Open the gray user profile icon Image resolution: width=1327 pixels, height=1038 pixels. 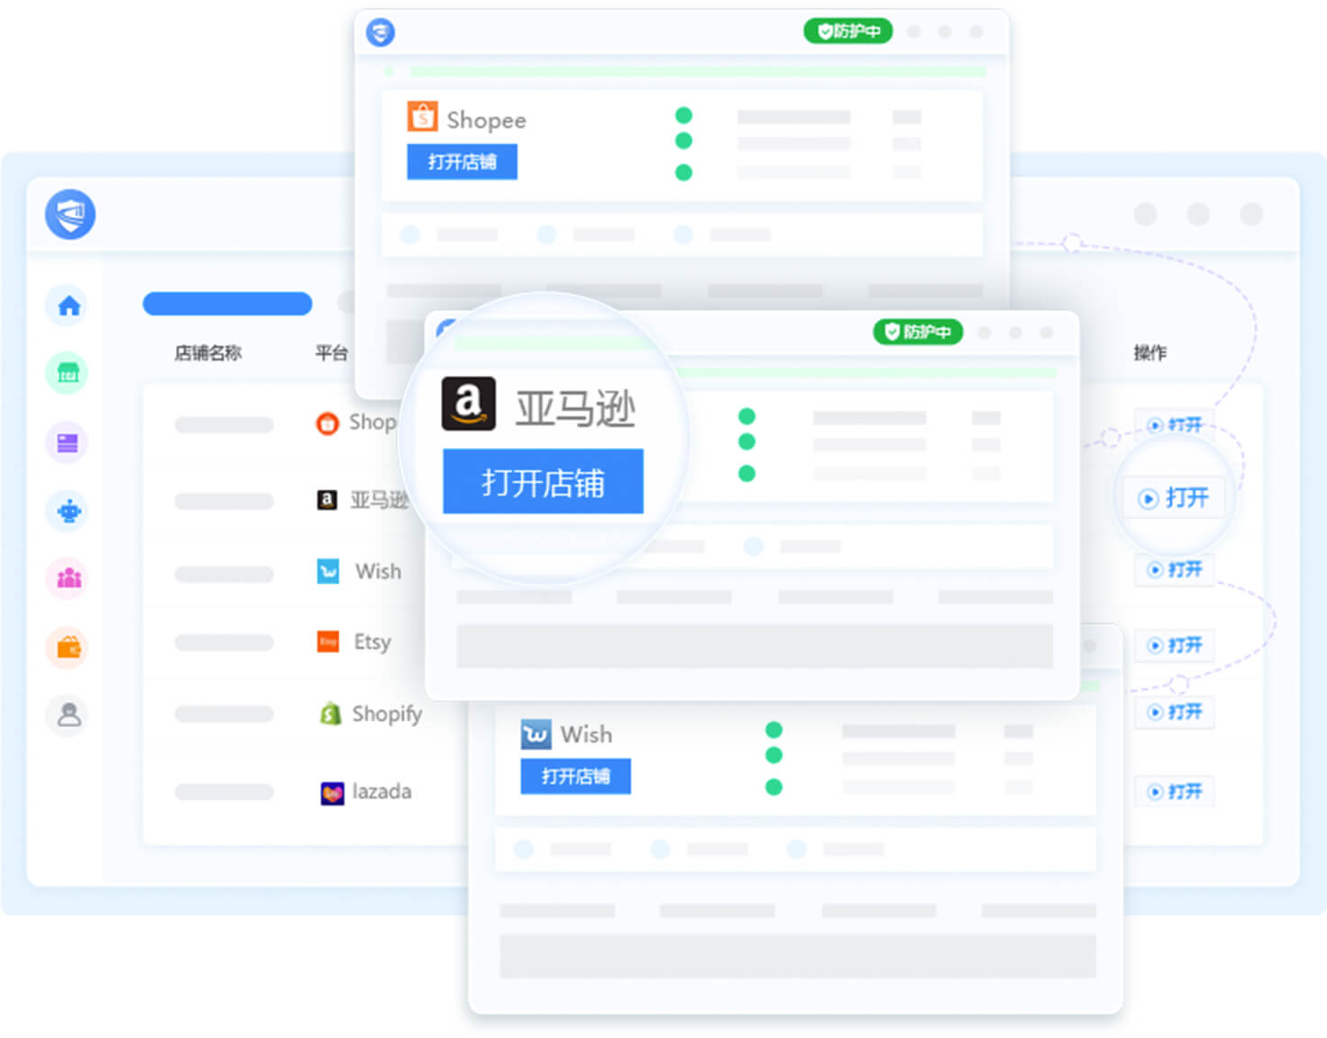click(x=69, y=715)
